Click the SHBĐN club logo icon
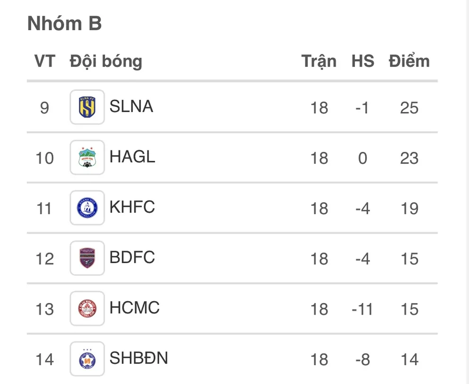This screenshot has width=473, height=384. (87, 359)
